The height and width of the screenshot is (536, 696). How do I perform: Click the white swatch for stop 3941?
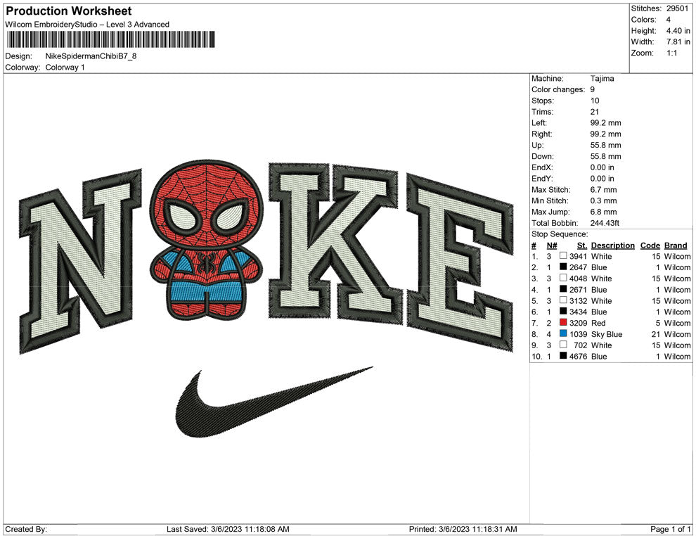(x=563, y=256)
